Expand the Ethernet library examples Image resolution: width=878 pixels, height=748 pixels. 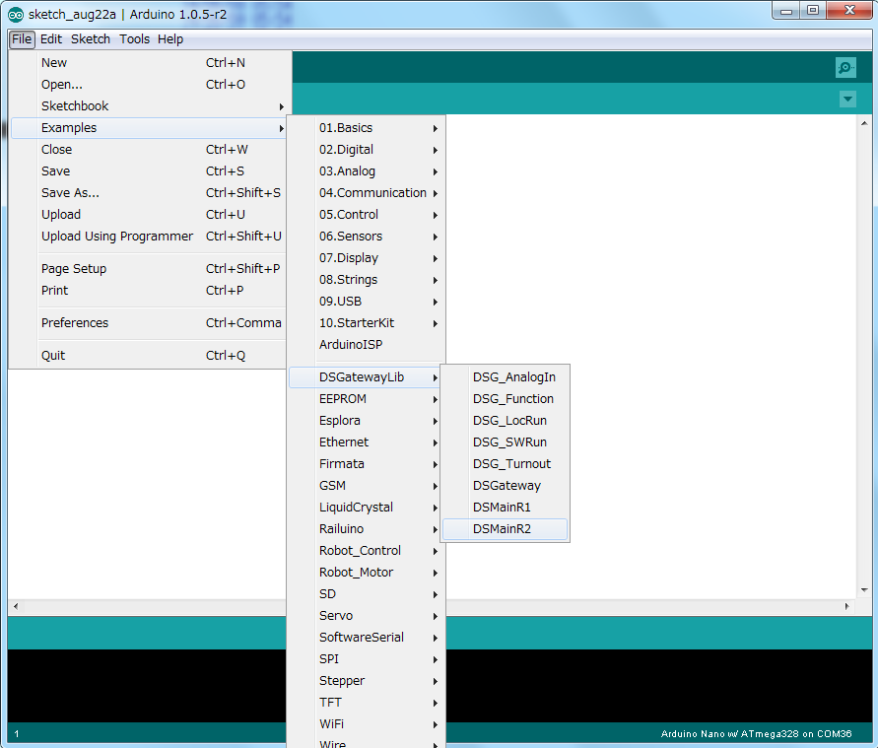pos(367,442)
